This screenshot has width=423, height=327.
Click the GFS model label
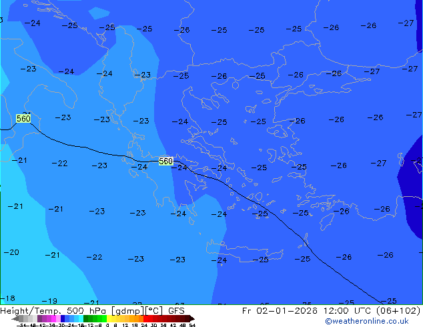[176, 311]
